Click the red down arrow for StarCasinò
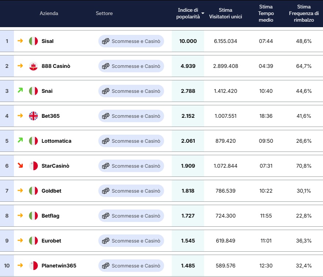 click(20, 165)
